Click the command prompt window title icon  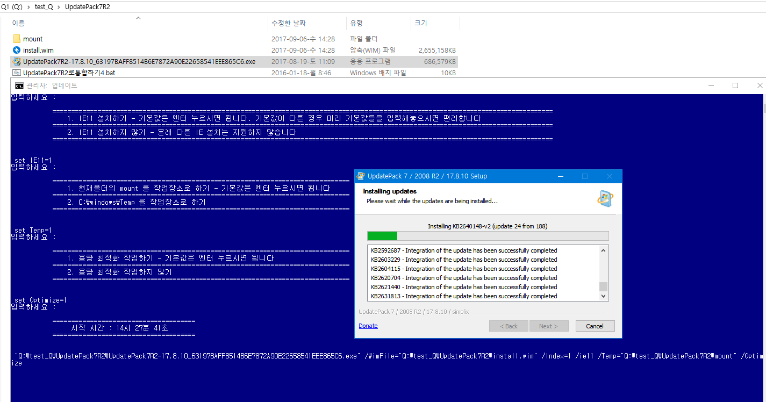pos(19,85)
